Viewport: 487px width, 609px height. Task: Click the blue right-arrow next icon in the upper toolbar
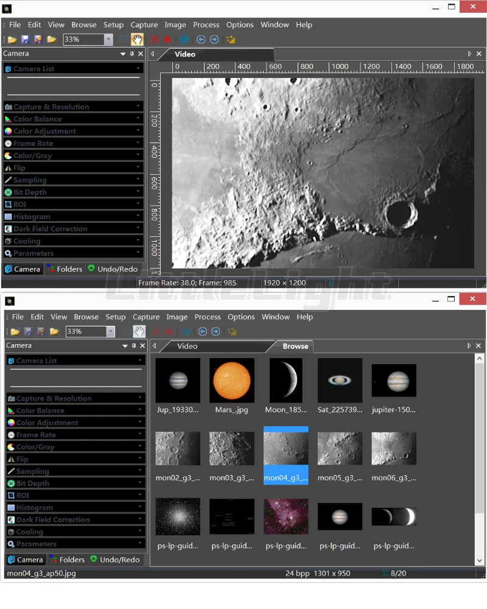tap(214, 40)
